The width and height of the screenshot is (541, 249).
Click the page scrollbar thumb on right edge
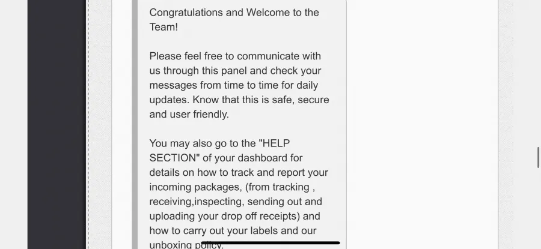[538, 157]
